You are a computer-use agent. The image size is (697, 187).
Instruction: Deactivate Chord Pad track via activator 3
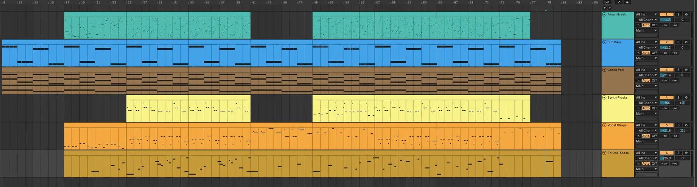666,70
